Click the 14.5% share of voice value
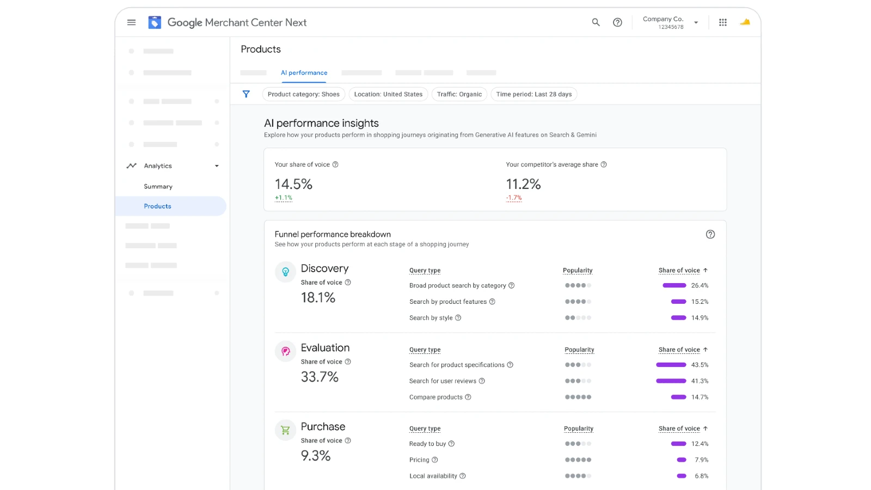The width and height of the screenshot is (871, 490). (293, 184)
